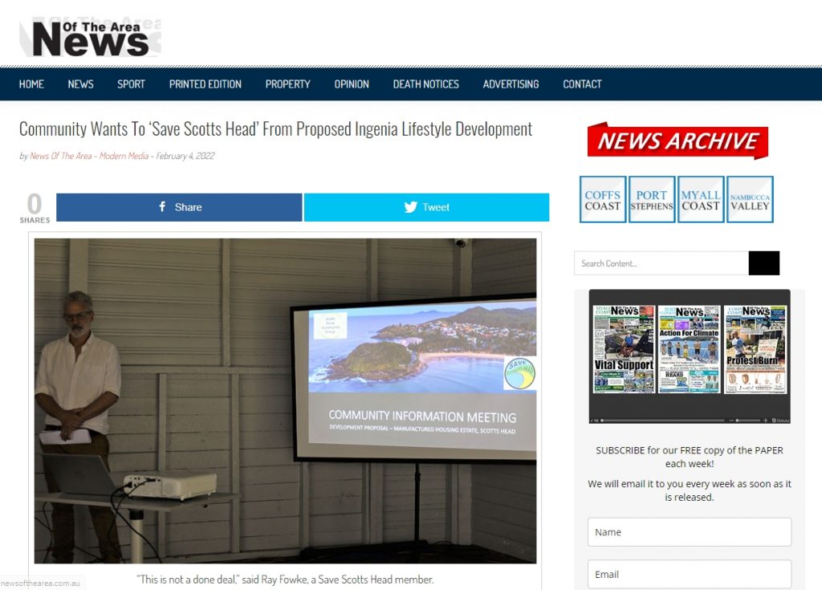Open the HOME menu item

click(31, 84)
